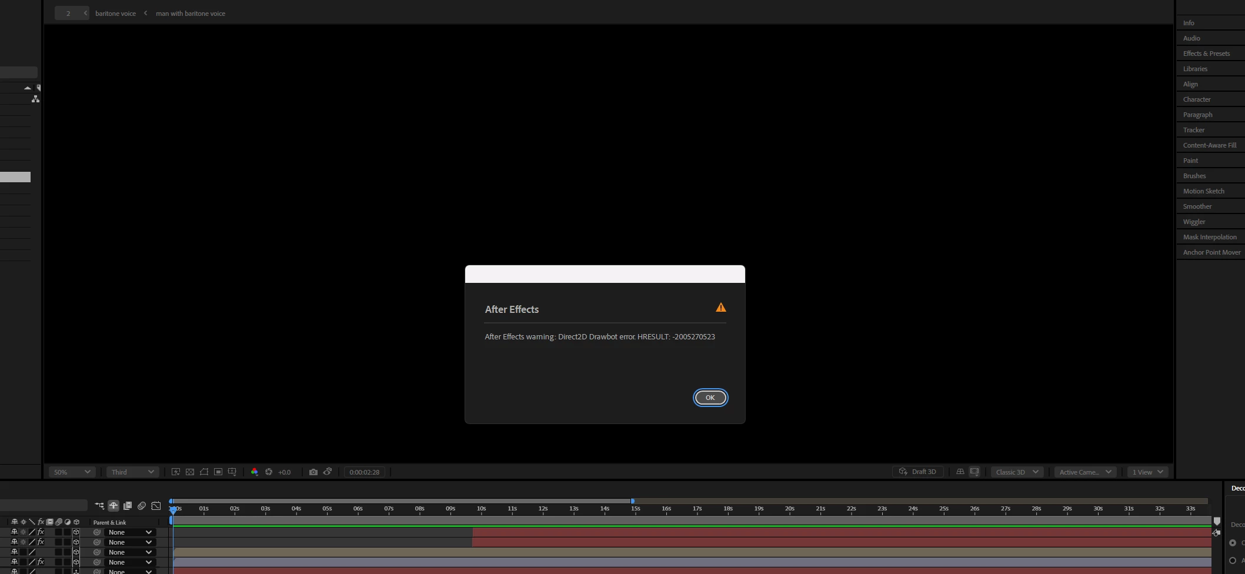Screen dimensions: 1245x574
Task: Click the comp marker bin at the timeline's right edge
Action: pyautogui.click(x=1217, y=521)
